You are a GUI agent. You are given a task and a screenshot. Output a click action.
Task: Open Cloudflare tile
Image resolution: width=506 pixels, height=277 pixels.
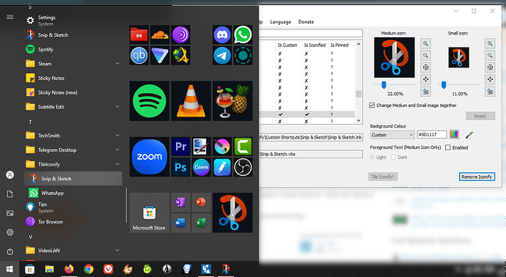click(160, 34)
